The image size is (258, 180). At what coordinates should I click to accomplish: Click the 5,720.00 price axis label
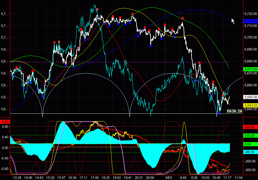[x=251, y=14]
